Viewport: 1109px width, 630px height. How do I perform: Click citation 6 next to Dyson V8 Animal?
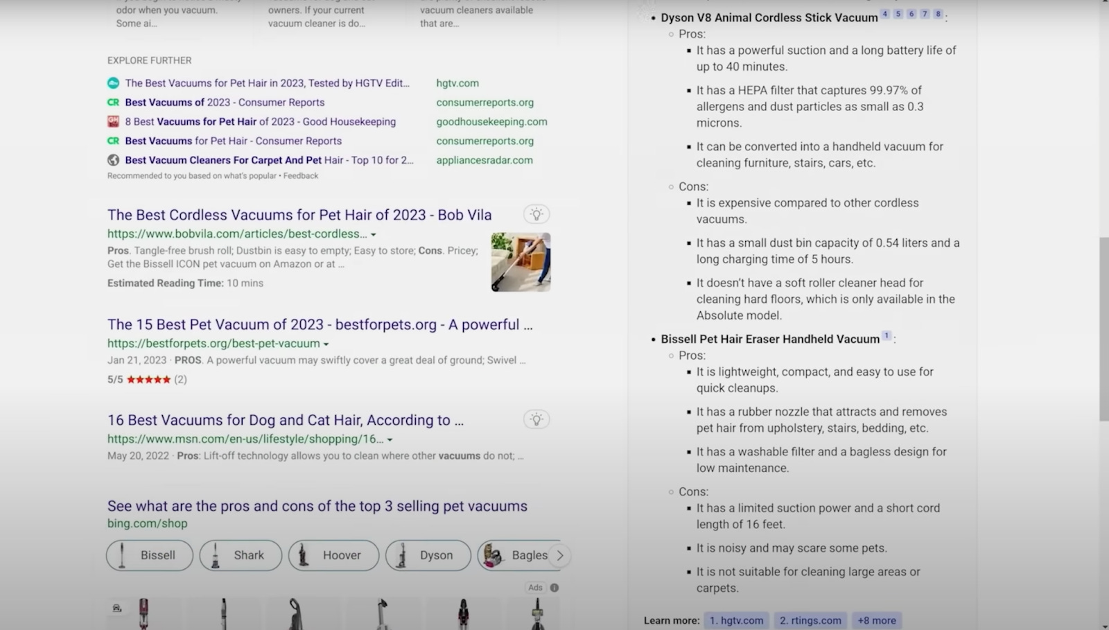click(911, 14)
